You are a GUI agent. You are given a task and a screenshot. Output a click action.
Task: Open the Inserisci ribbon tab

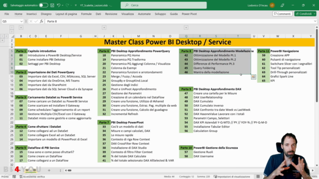31,14
